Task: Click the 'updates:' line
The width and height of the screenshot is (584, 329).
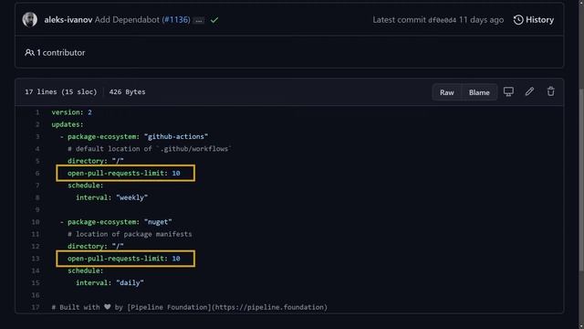Action: click(68, 124)
